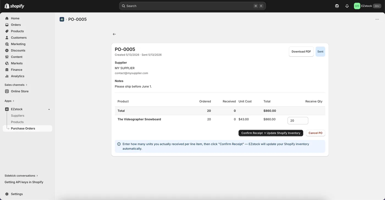The image size is (385, 200).
Task: Click the EZS store avatar
Action: [x=357, y=6]
